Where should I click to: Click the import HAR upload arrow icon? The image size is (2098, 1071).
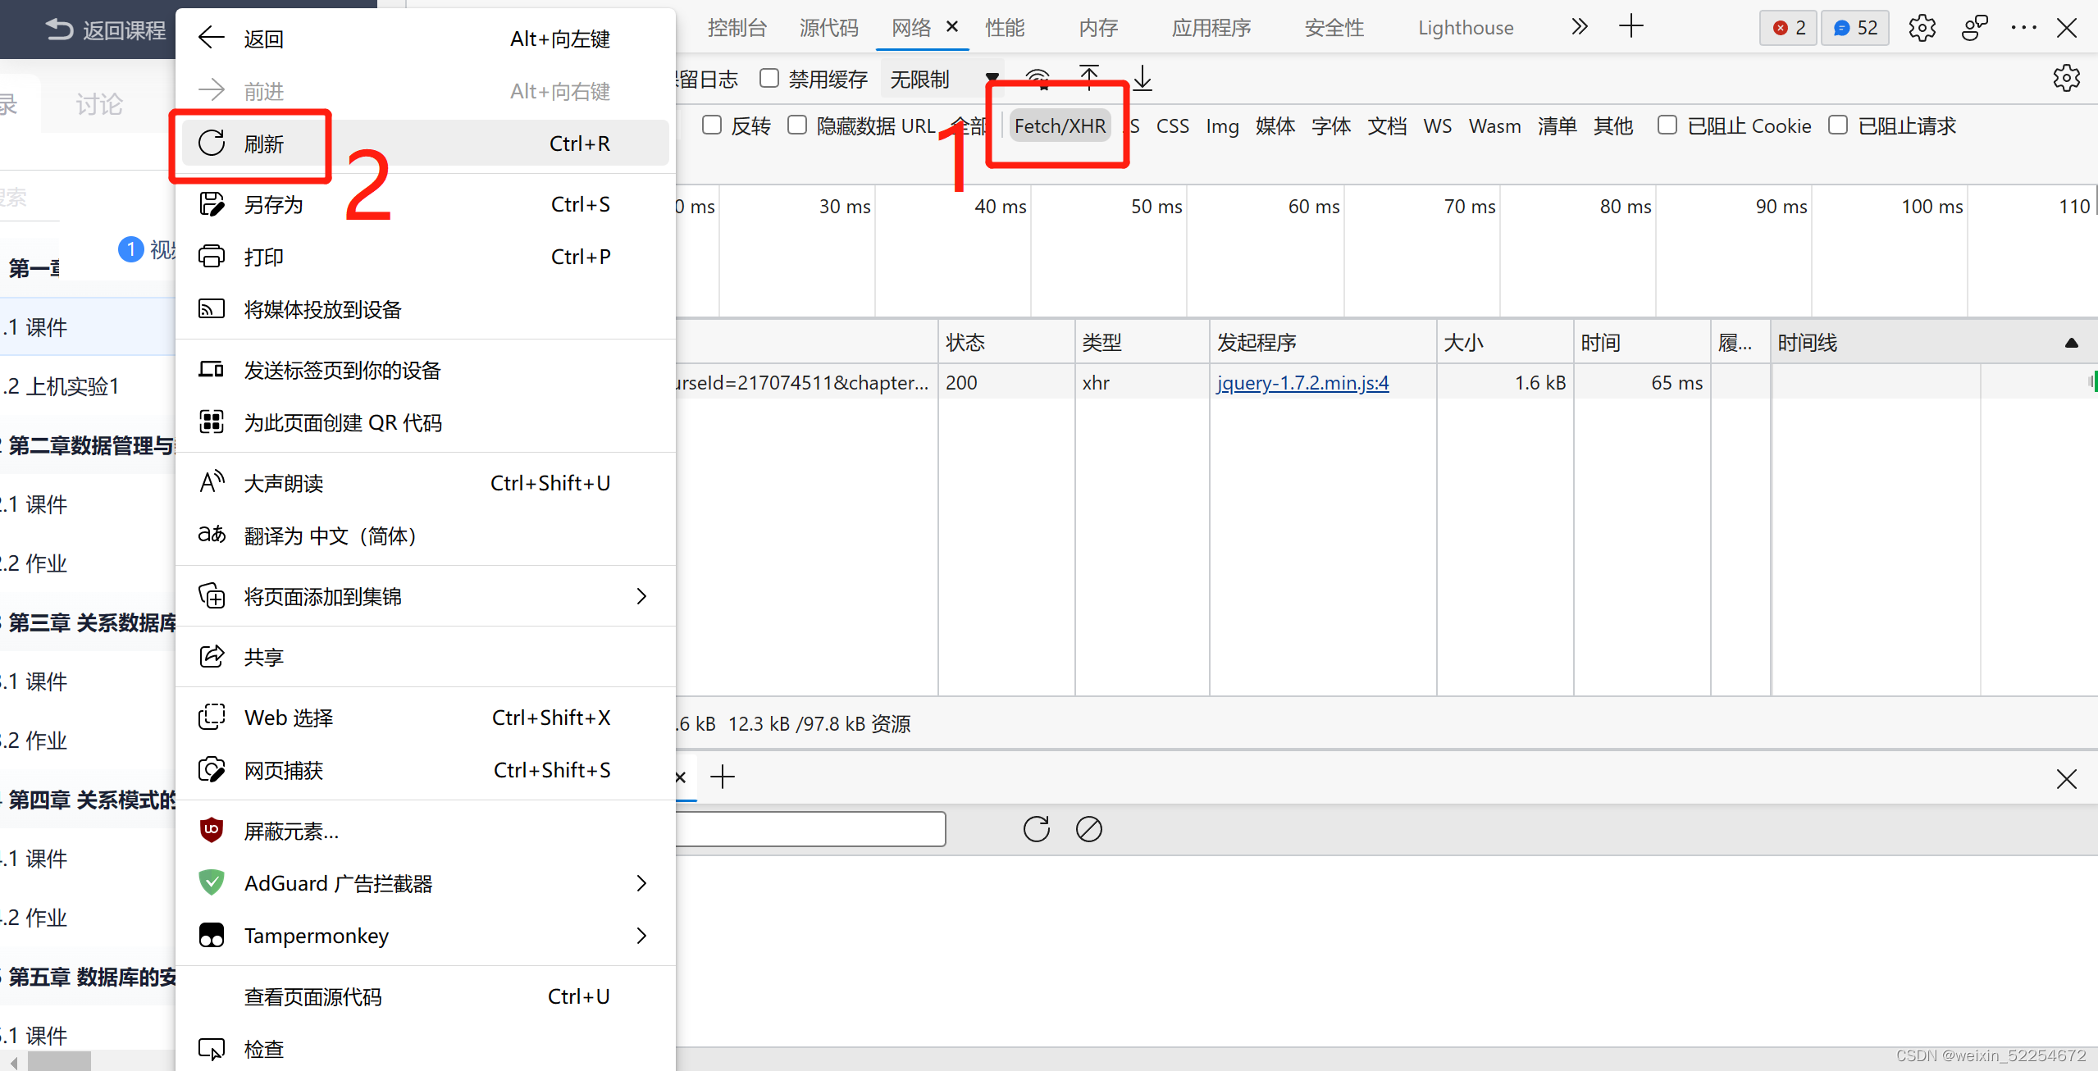(x=1088, y=78)
